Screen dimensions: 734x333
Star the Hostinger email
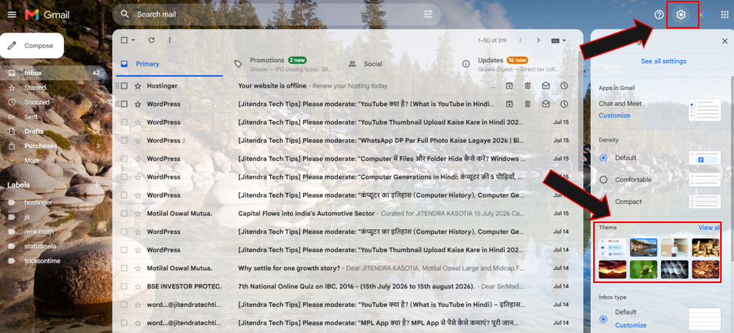tap(138, 85)
